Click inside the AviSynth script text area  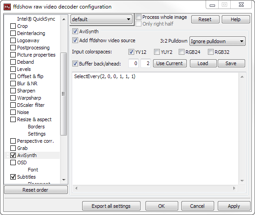coord(155,128)
